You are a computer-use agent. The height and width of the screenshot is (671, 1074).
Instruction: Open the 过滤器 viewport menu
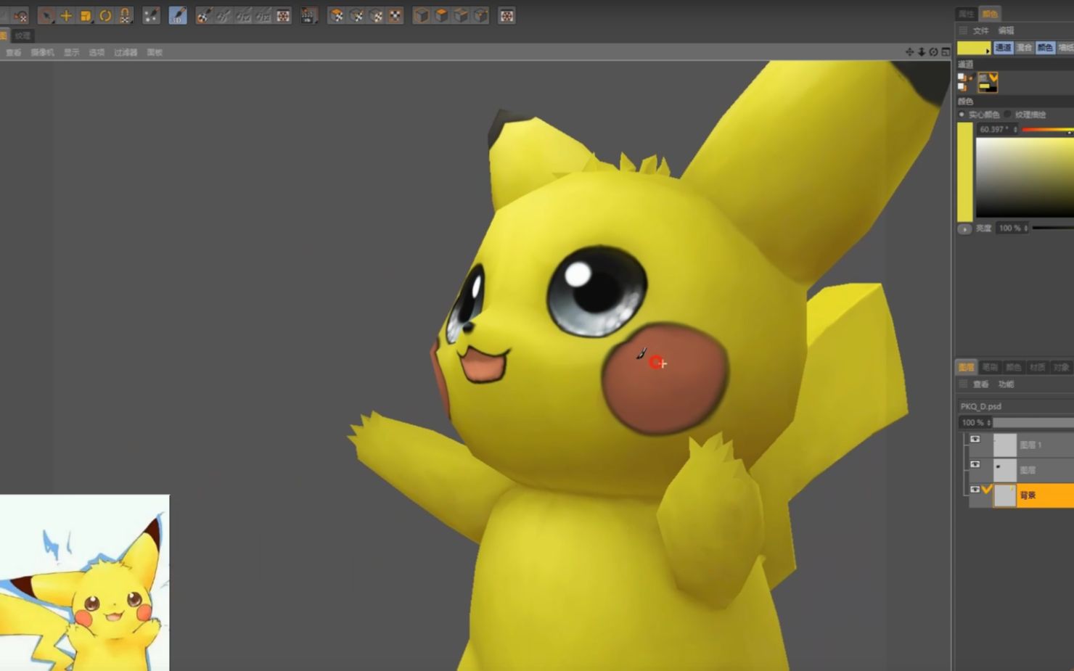126,52
